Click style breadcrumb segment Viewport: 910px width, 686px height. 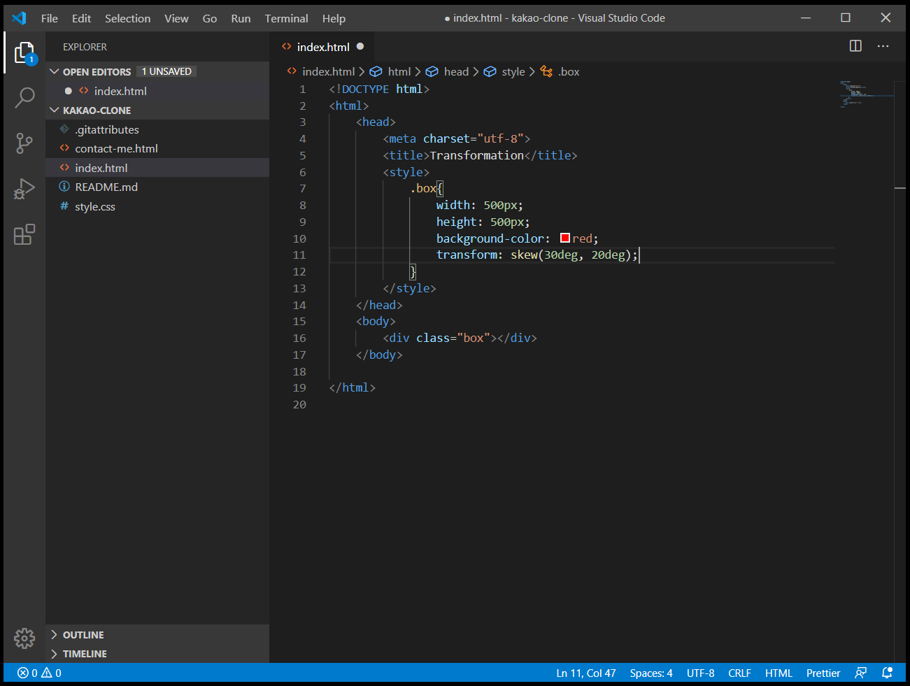tap(513, 71)
